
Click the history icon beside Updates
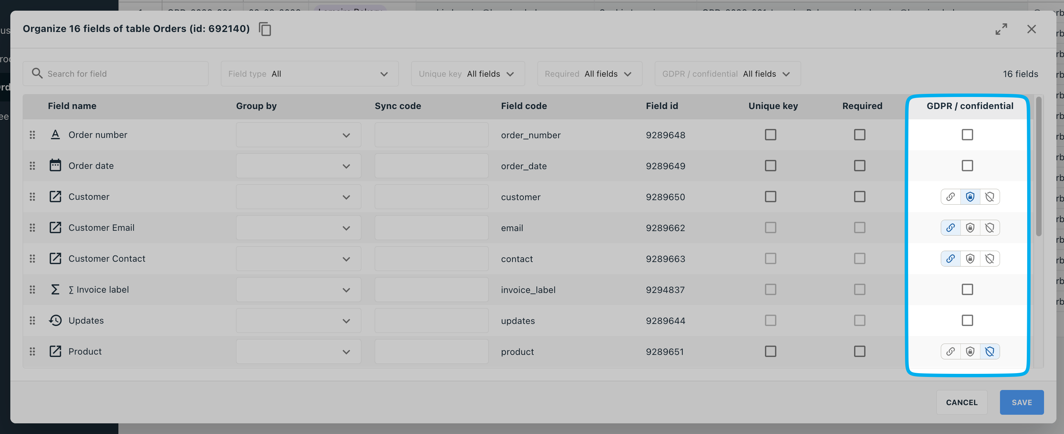point(55,320)
